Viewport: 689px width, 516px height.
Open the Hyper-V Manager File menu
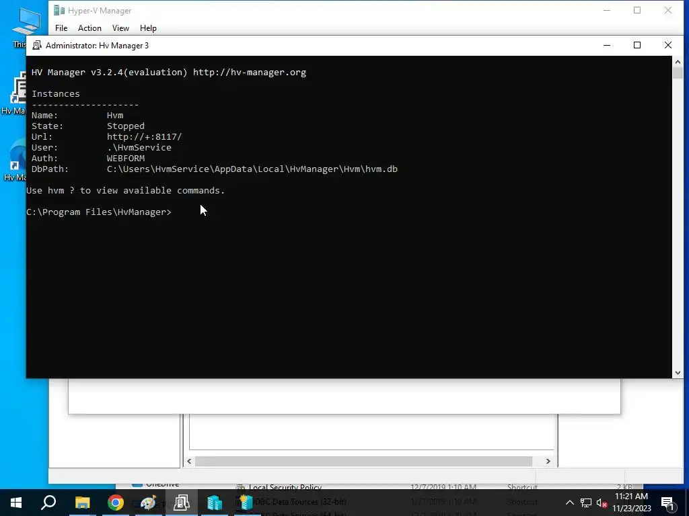pos(61,28)
